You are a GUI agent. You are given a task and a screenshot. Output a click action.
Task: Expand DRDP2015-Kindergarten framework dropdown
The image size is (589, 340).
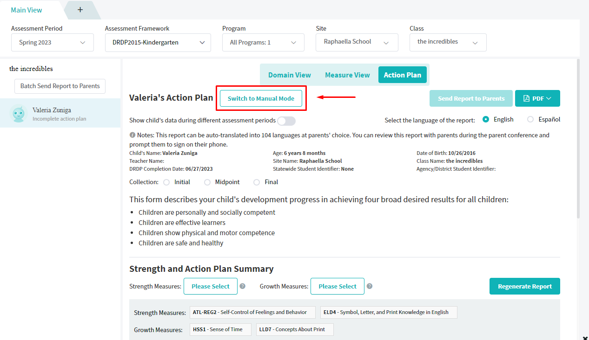pos(158,42)
